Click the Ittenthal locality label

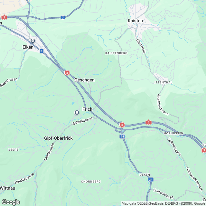[x=163, y=82]
